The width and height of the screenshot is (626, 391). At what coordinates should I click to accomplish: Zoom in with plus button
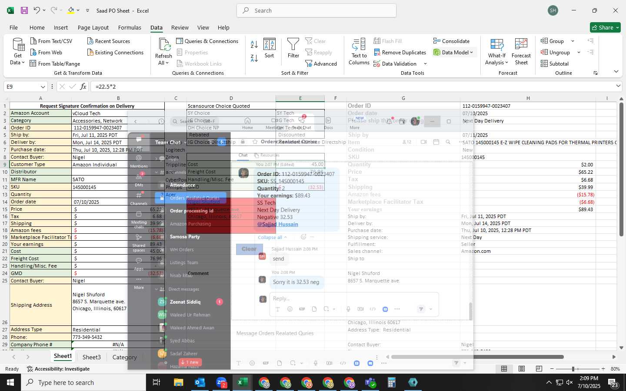[603, 369]
